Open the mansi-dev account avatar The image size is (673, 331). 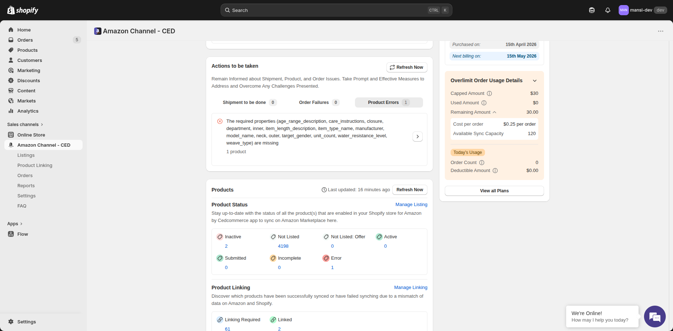pyautogui.click(x=623, y=10)
